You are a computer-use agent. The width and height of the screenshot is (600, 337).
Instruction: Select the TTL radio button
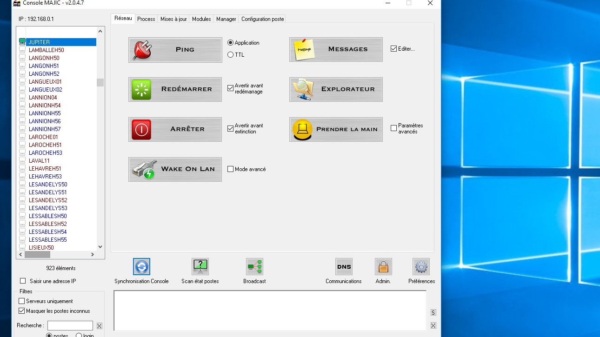click(x=231, y=55)
